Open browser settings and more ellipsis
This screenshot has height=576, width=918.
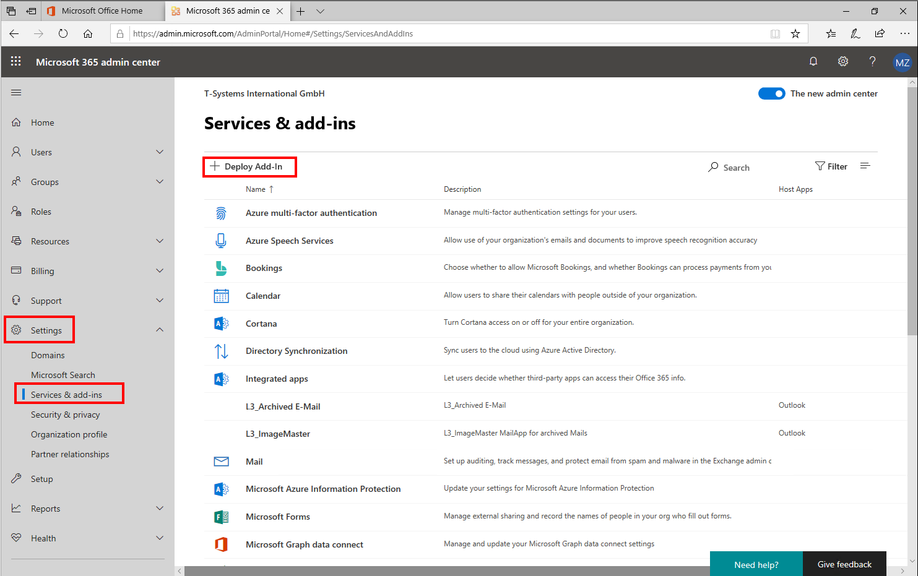point(904,33)
